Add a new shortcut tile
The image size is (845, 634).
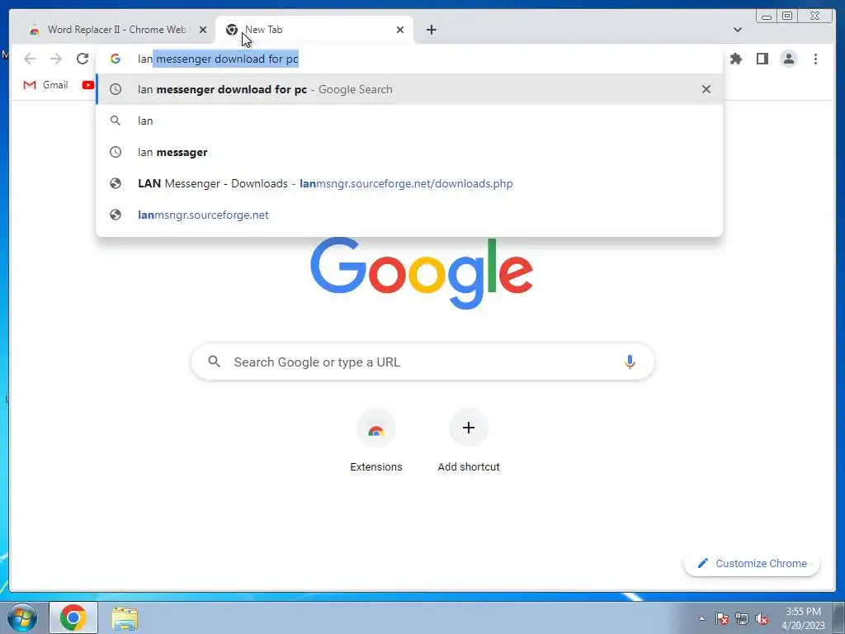click(x=469, y=442)
